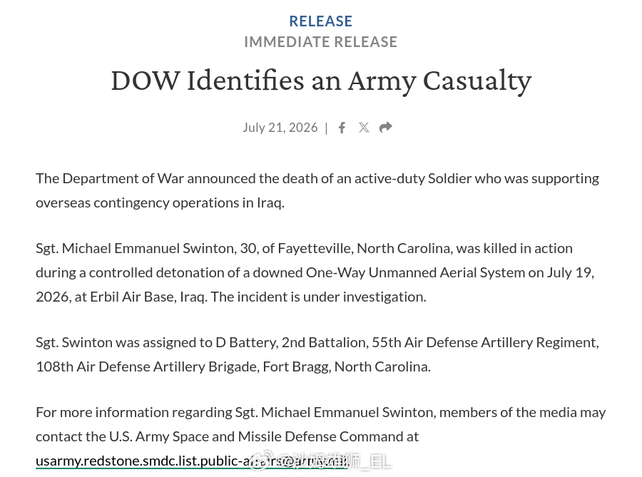
Task: Click the words Fort Bragg, North Carolina
Action: point(347,366)
